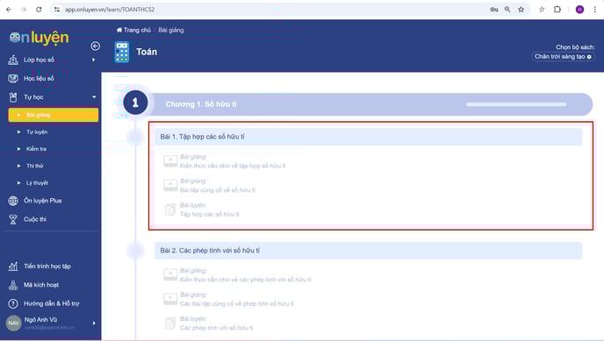
Task: Click the password key icon in address bar
Action: 494,10
